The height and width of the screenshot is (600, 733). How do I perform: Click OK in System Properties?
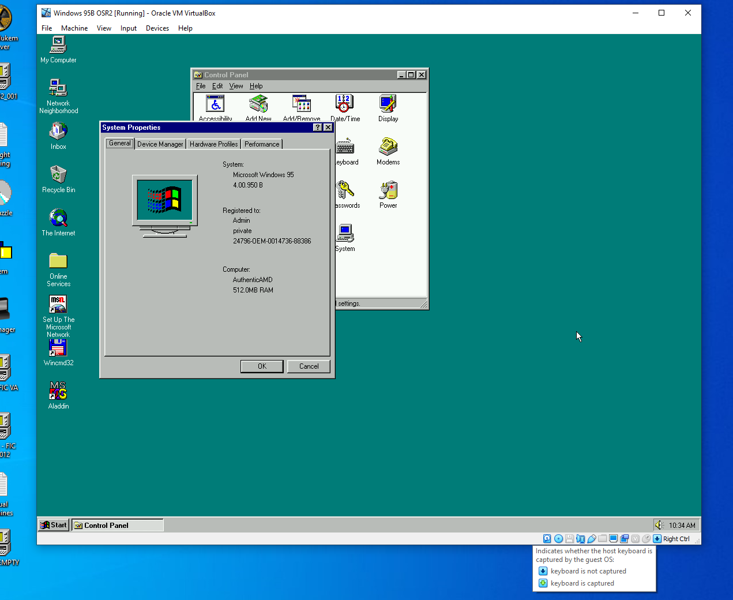click(x=261, y=366)
